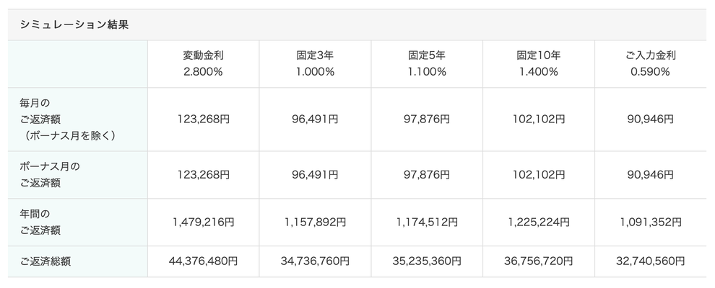Select the 1,174,512円 annual repayment cell
Image resolution: width=715 pixels, height=288 pixels.
[427, 222]
